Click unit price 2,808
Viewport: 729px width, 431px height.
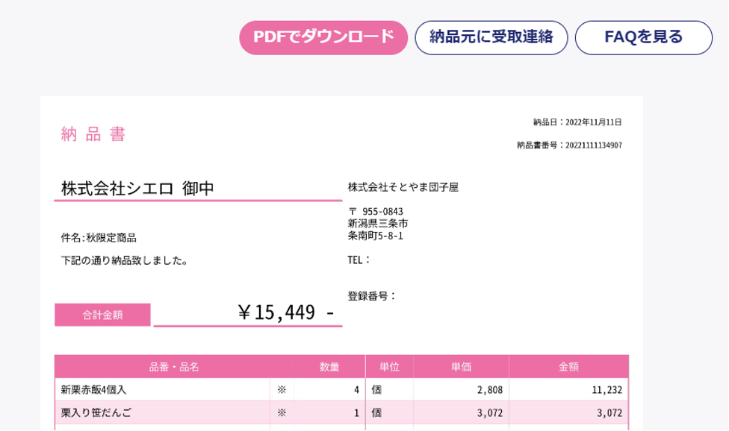point(490,390)
